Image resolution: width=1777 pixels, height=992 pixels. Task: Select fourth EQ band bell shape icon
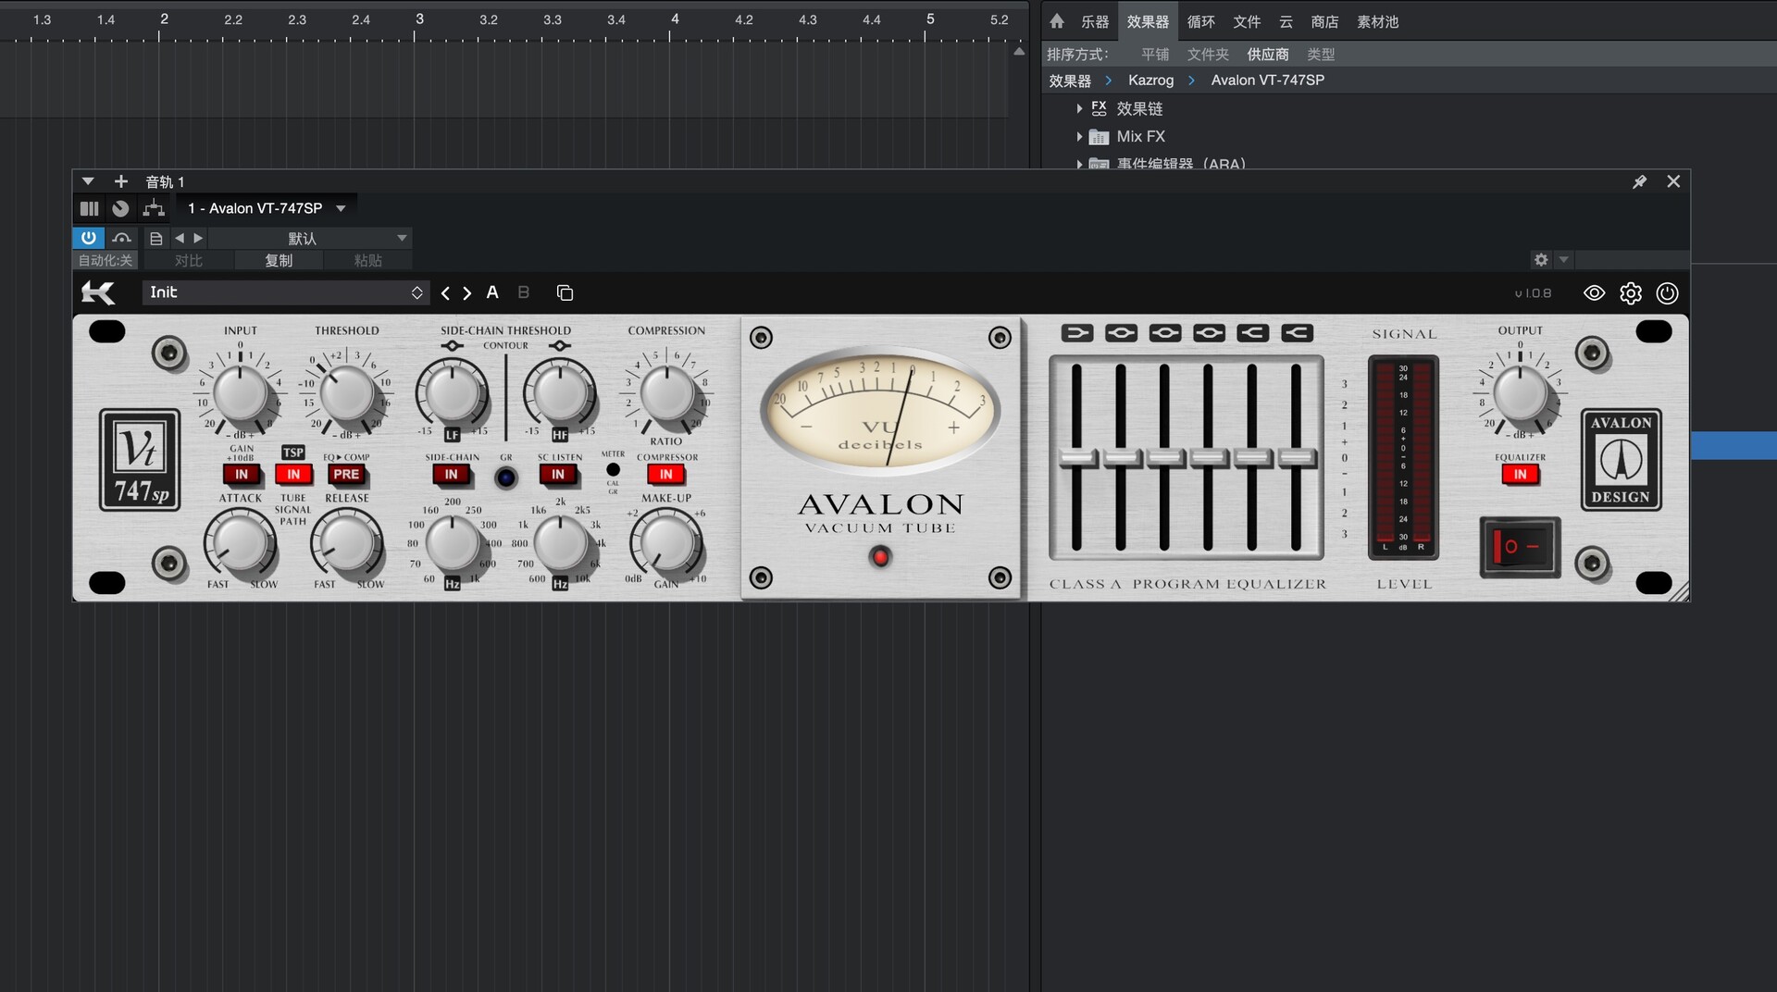coord(1209,333)
